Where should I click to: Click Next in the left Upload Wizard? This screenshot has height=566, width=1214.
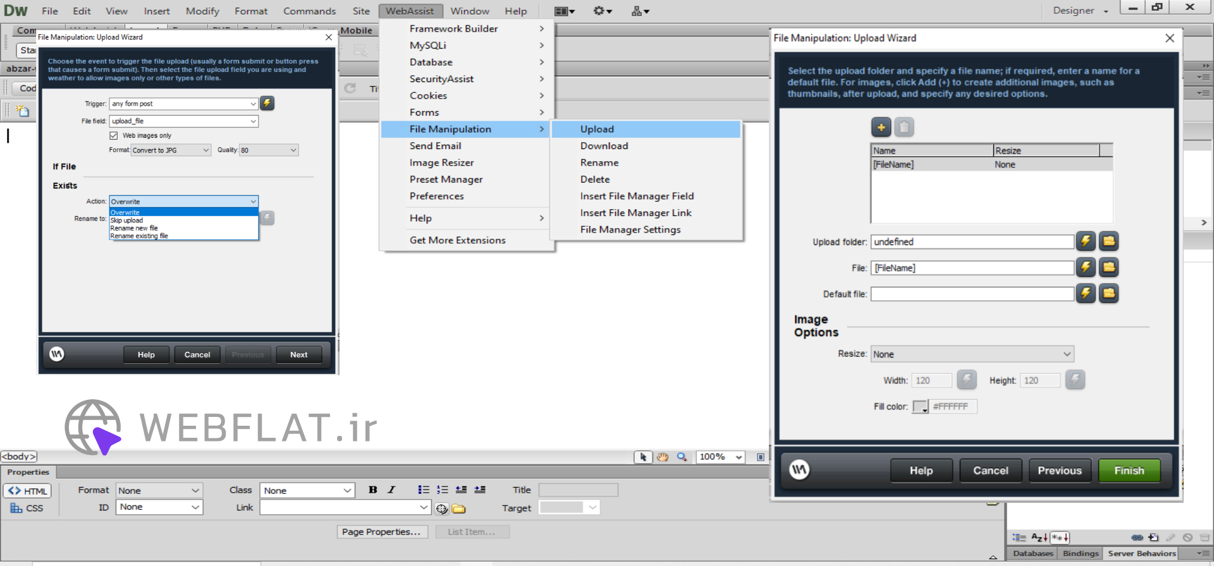tap(299, 354)
